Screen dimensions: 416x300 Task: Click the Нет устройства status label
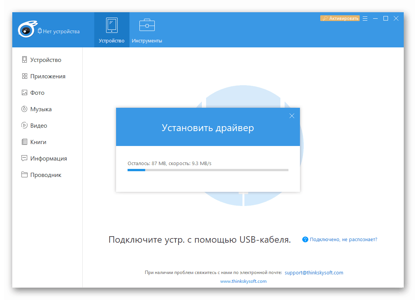[x=61, y=31]
